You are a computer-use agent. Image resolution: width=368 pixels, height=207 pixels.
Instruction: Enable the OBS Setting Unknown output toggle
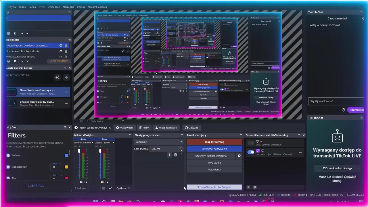click(251, 143)
